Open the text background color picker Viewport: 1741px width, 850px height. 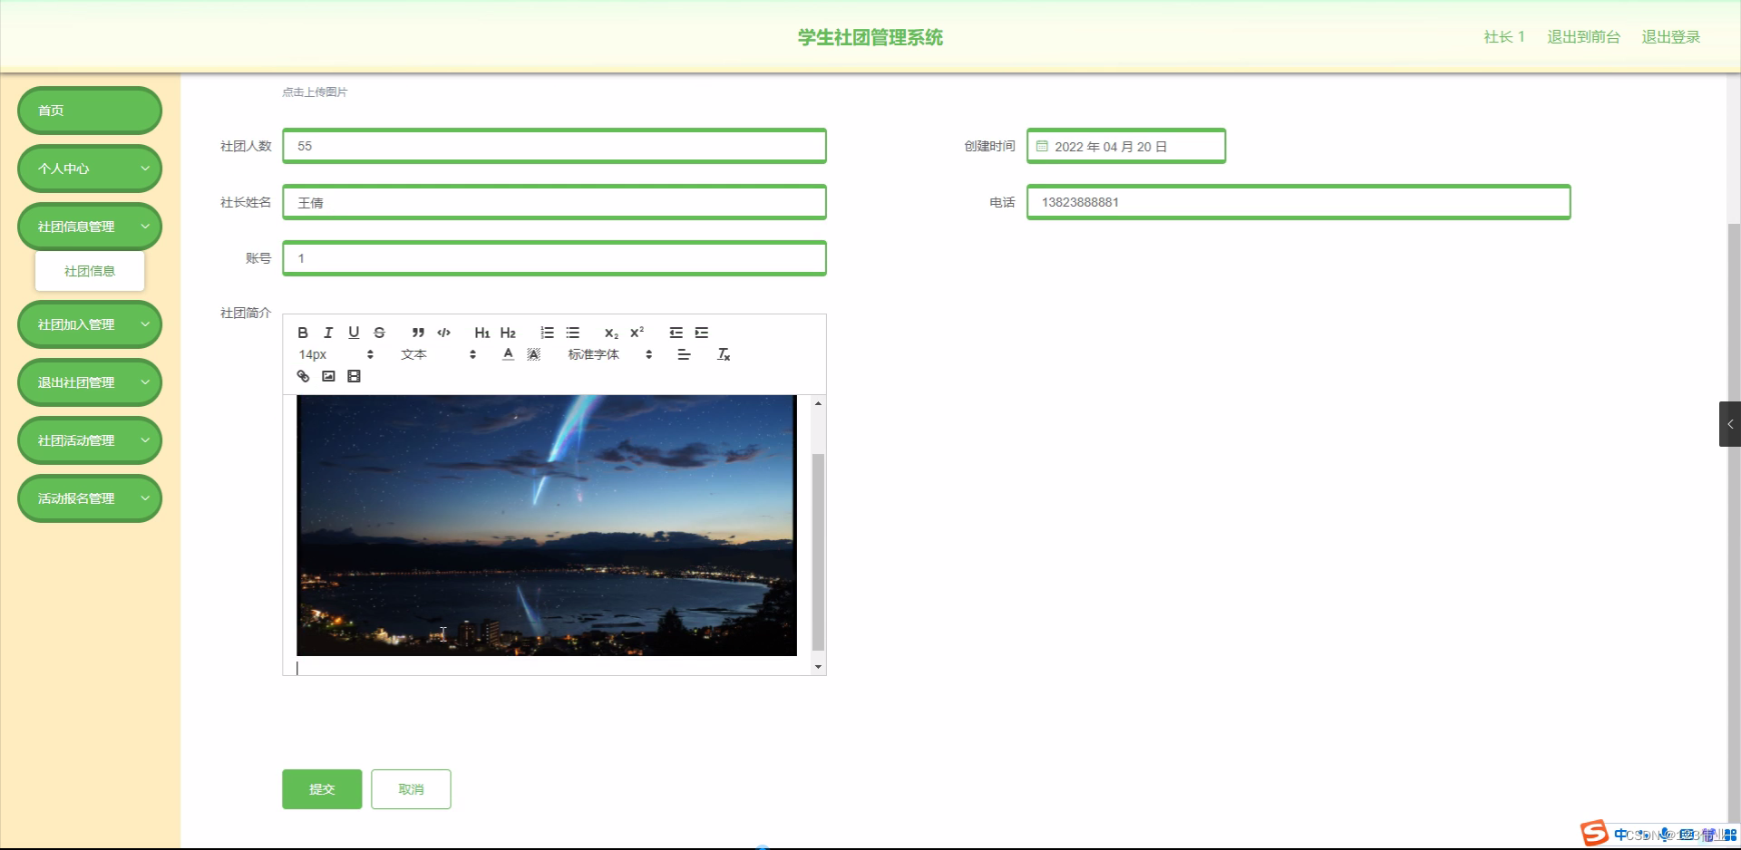(x=533, y=354)
